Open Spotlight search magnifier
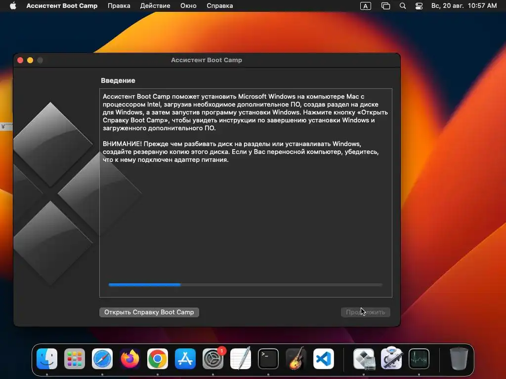Image resolution: width=506 pixels, height=379 pixels. (403, 6)
